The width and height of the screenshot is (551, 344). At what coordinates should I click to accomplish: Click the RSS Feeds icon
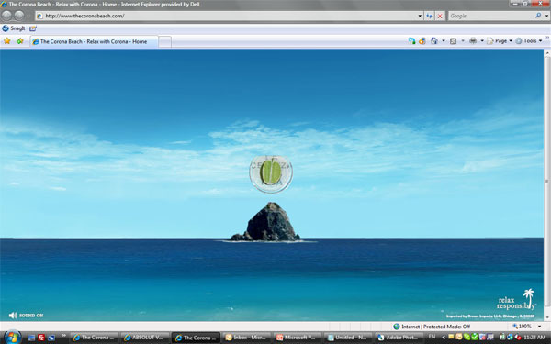pyautogui.click(x=454, y=41)
